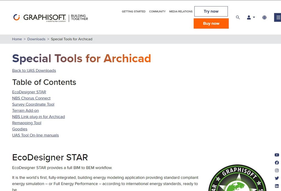
Task: Open the hamburger menu button
Action: pos(278,17)
